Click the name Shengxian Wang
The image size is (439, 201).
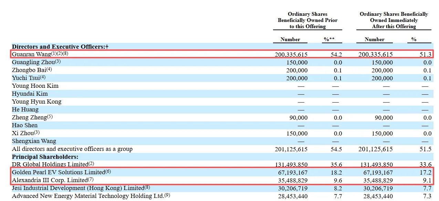point(34,141)
